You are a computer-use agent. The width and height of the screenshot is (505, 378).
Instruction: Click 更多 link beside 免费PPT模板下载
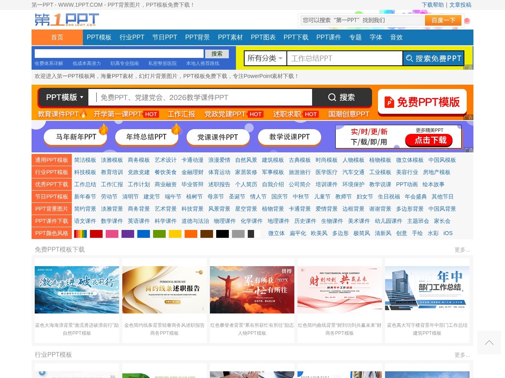462,250
